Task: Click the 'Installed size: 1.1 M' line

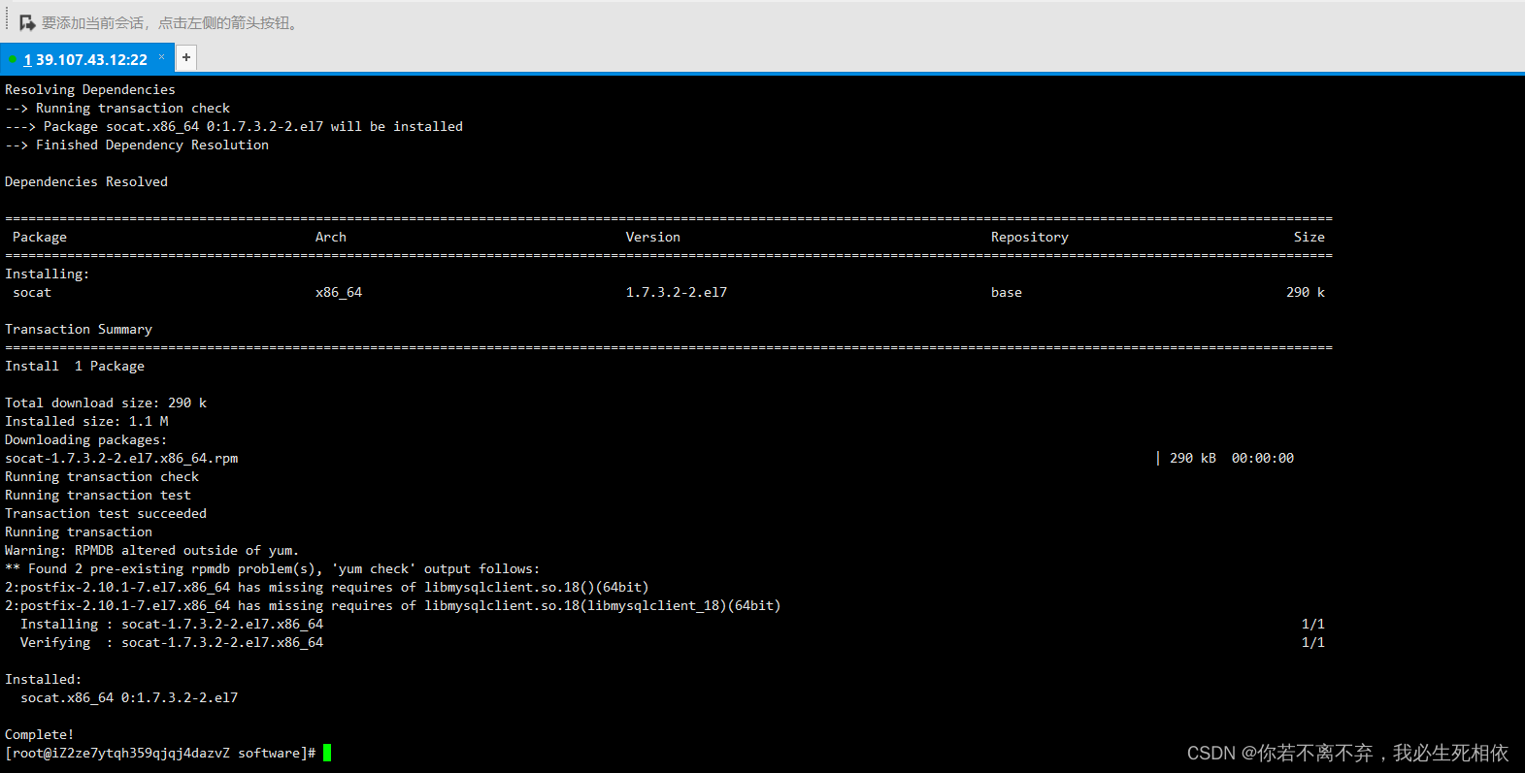Action: (x=86, y=421)
